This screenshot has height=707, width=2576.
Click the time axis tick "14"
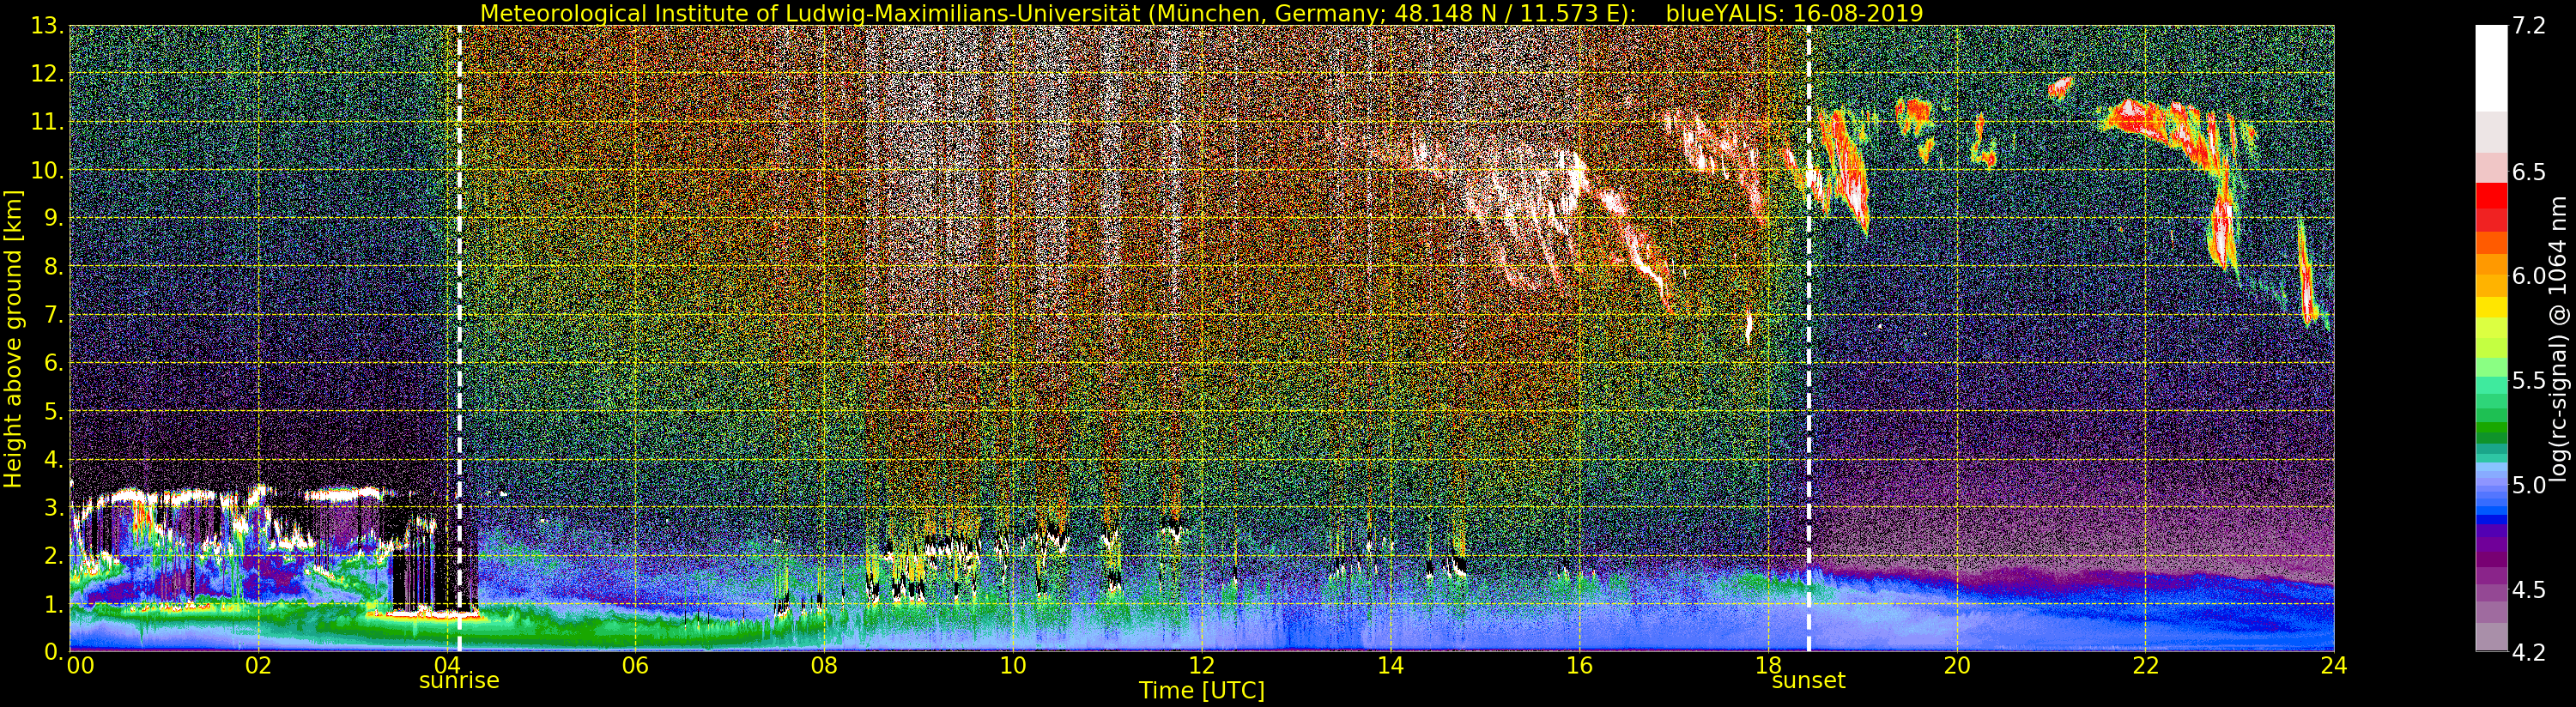tap(1390, 666)
